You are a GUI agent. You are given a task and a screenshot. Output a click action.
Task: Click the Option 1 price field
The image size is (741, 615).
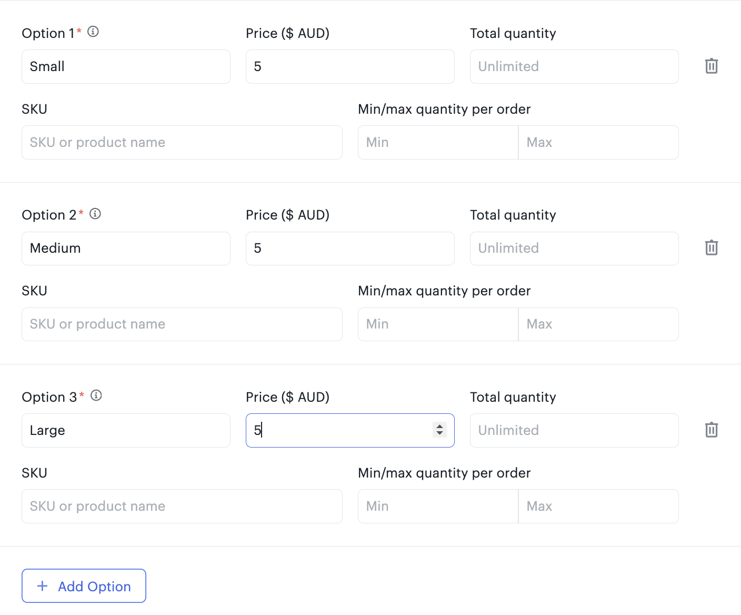pos(350,66)
